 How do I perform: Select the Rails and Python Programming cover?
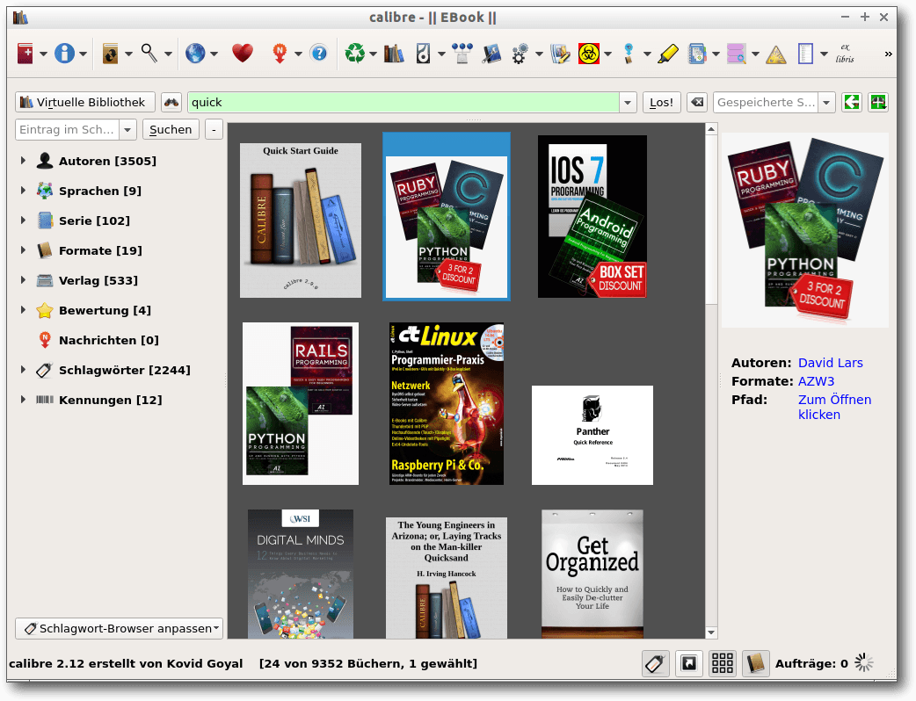301,403
